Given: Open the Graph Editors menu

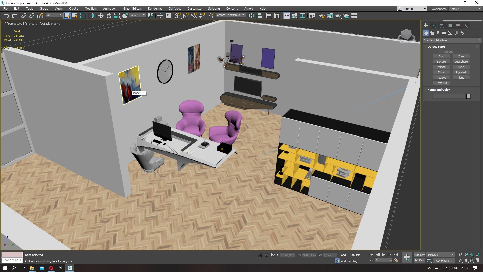Looking at the screenshot, I should click(132, 9).
